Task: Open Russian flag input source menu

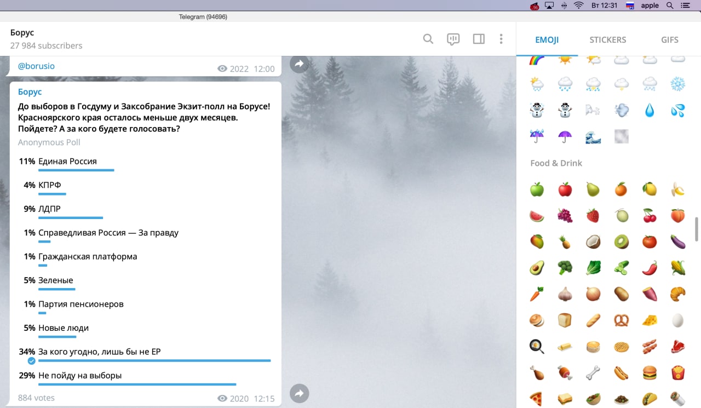Action: 630,5
